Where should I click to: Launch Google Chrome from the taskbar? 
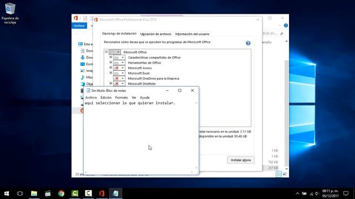[61, 193]
